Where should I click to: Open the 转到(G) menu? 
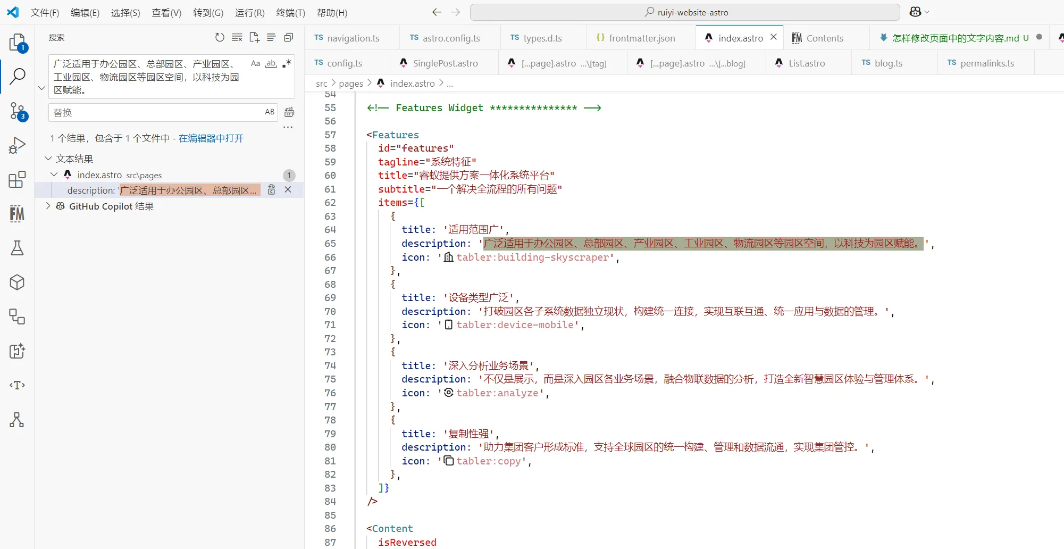[x=208, y=12]
